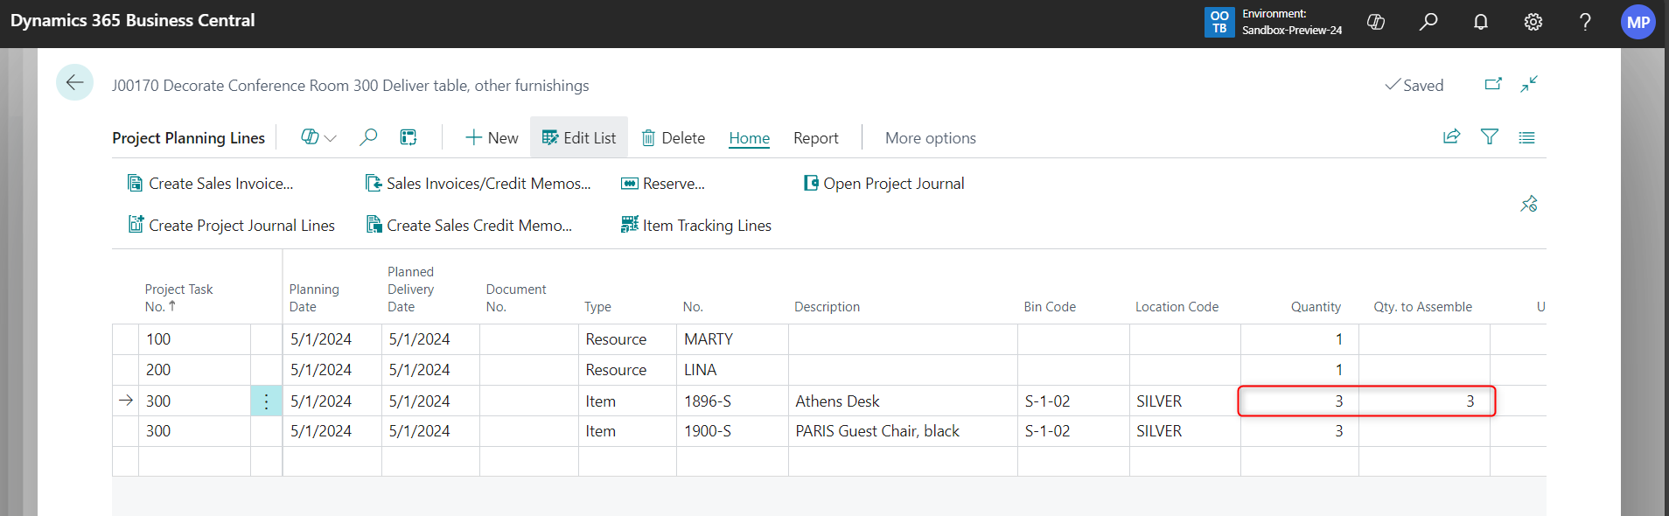Click the Athens Desk description cell
Viewport: 1669px width, 516px height.
[903, 401]
